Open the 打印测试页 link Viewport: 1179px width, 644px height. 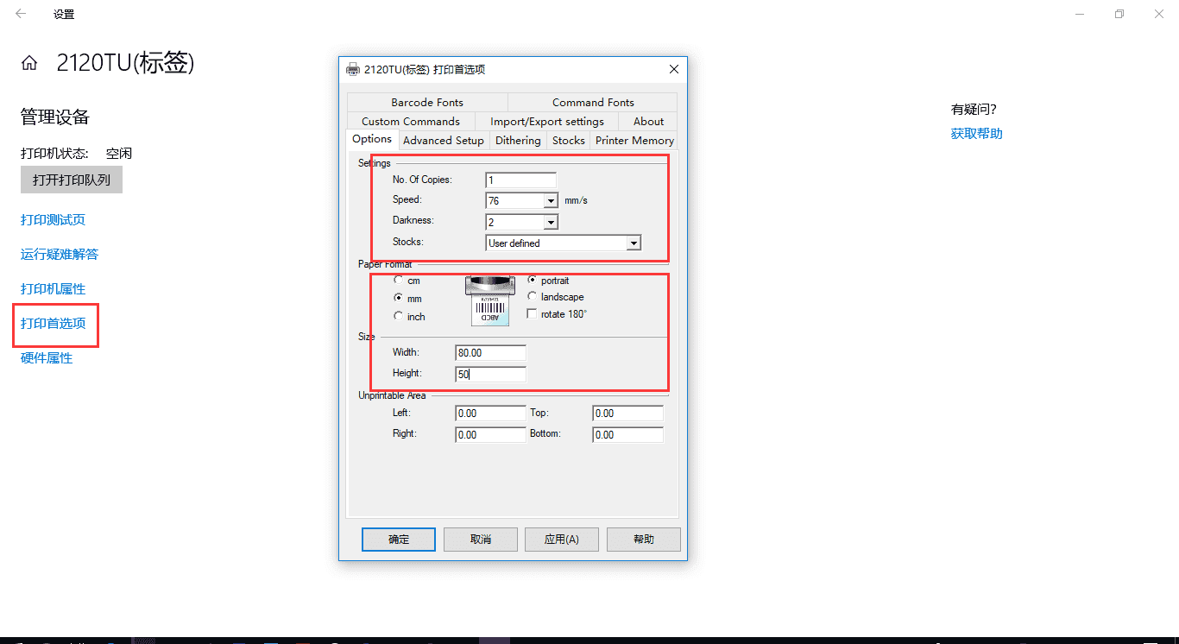click(54, 220)
